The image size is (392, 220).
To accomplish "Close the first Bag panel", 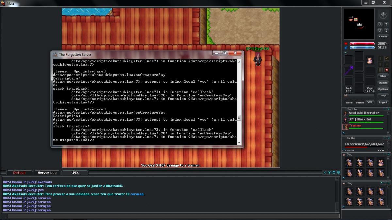I will pos(389,154).
